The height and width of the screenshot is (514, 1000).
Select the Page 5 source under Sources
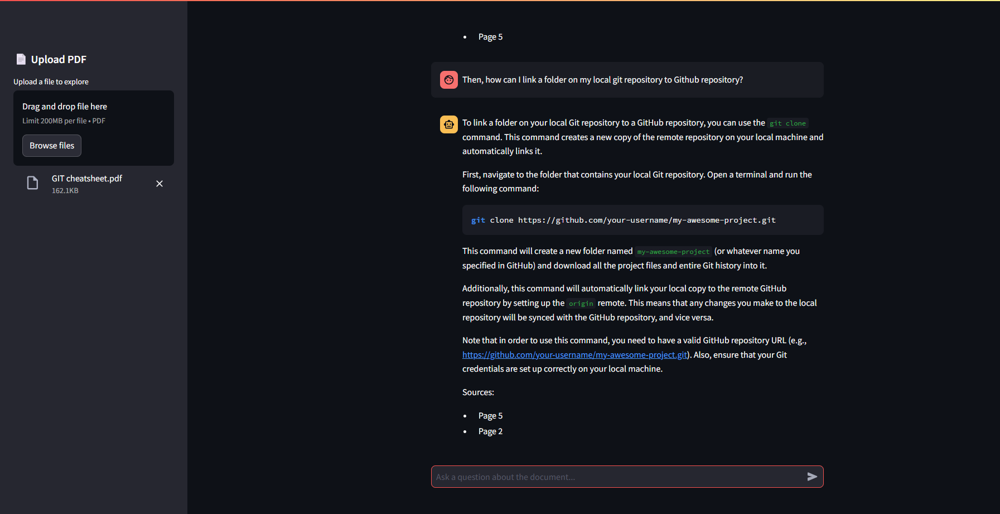pyautogui.click(x=490, y=416)
